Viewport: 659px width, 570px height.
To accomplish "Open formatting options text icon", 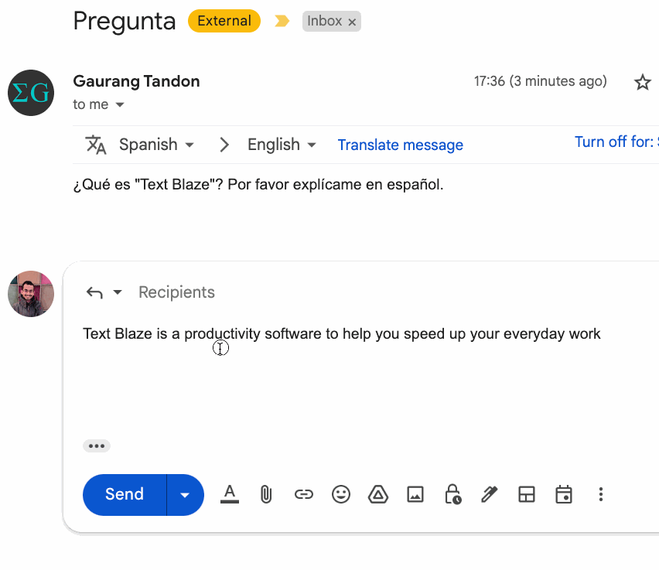I will tap(230, 494).
